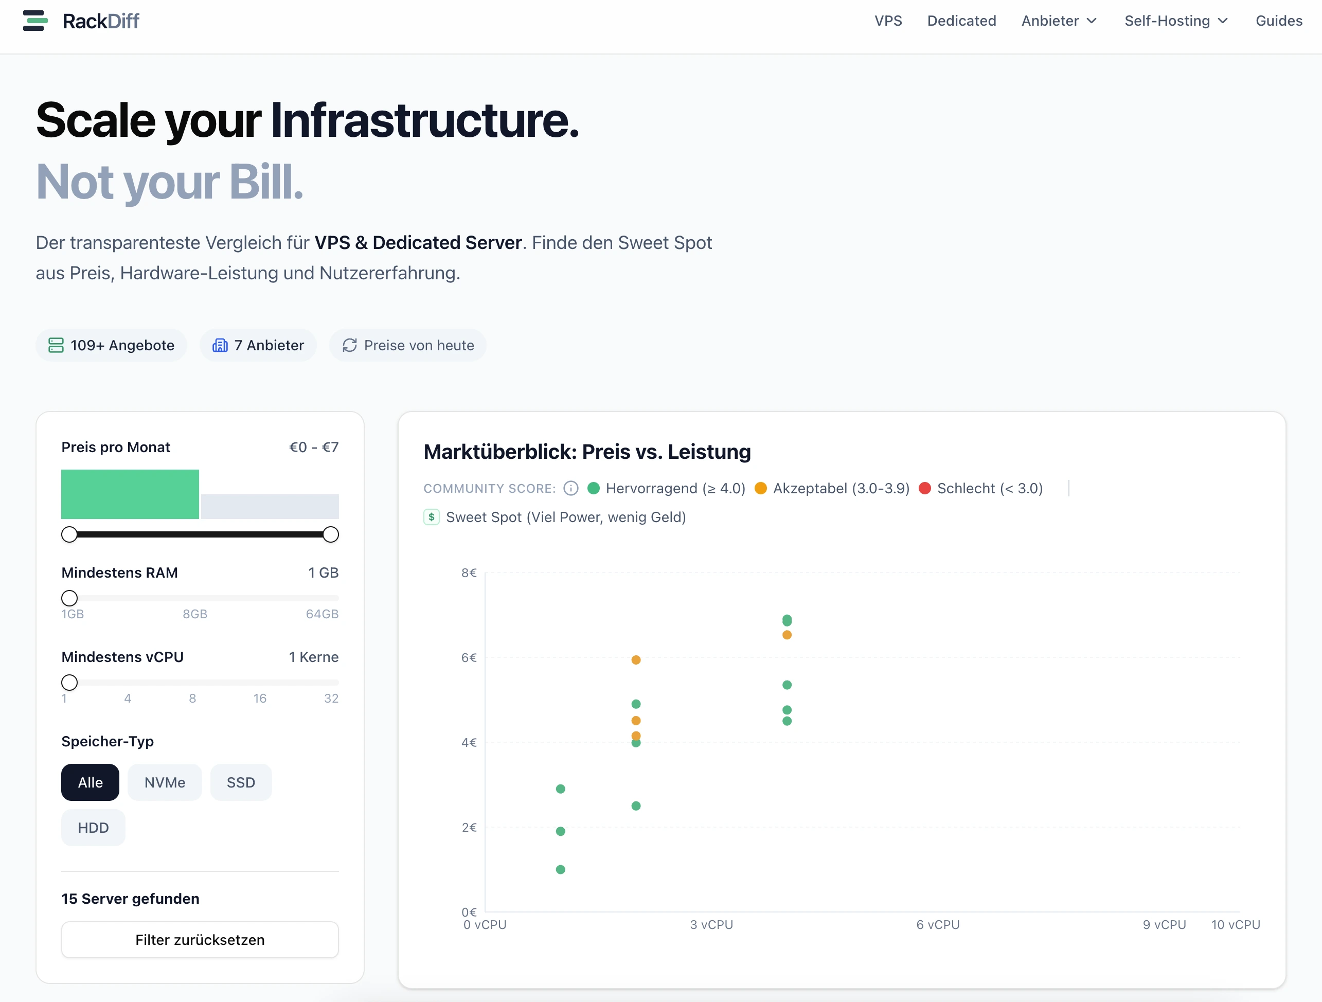Enable the HDD storage filter

pyautogui.click(x=93, y=828)
